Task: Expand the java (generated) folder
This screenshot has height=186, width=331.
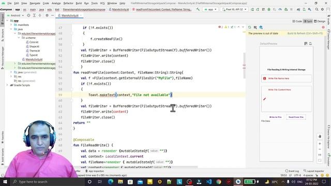Action: click(11, 72)
